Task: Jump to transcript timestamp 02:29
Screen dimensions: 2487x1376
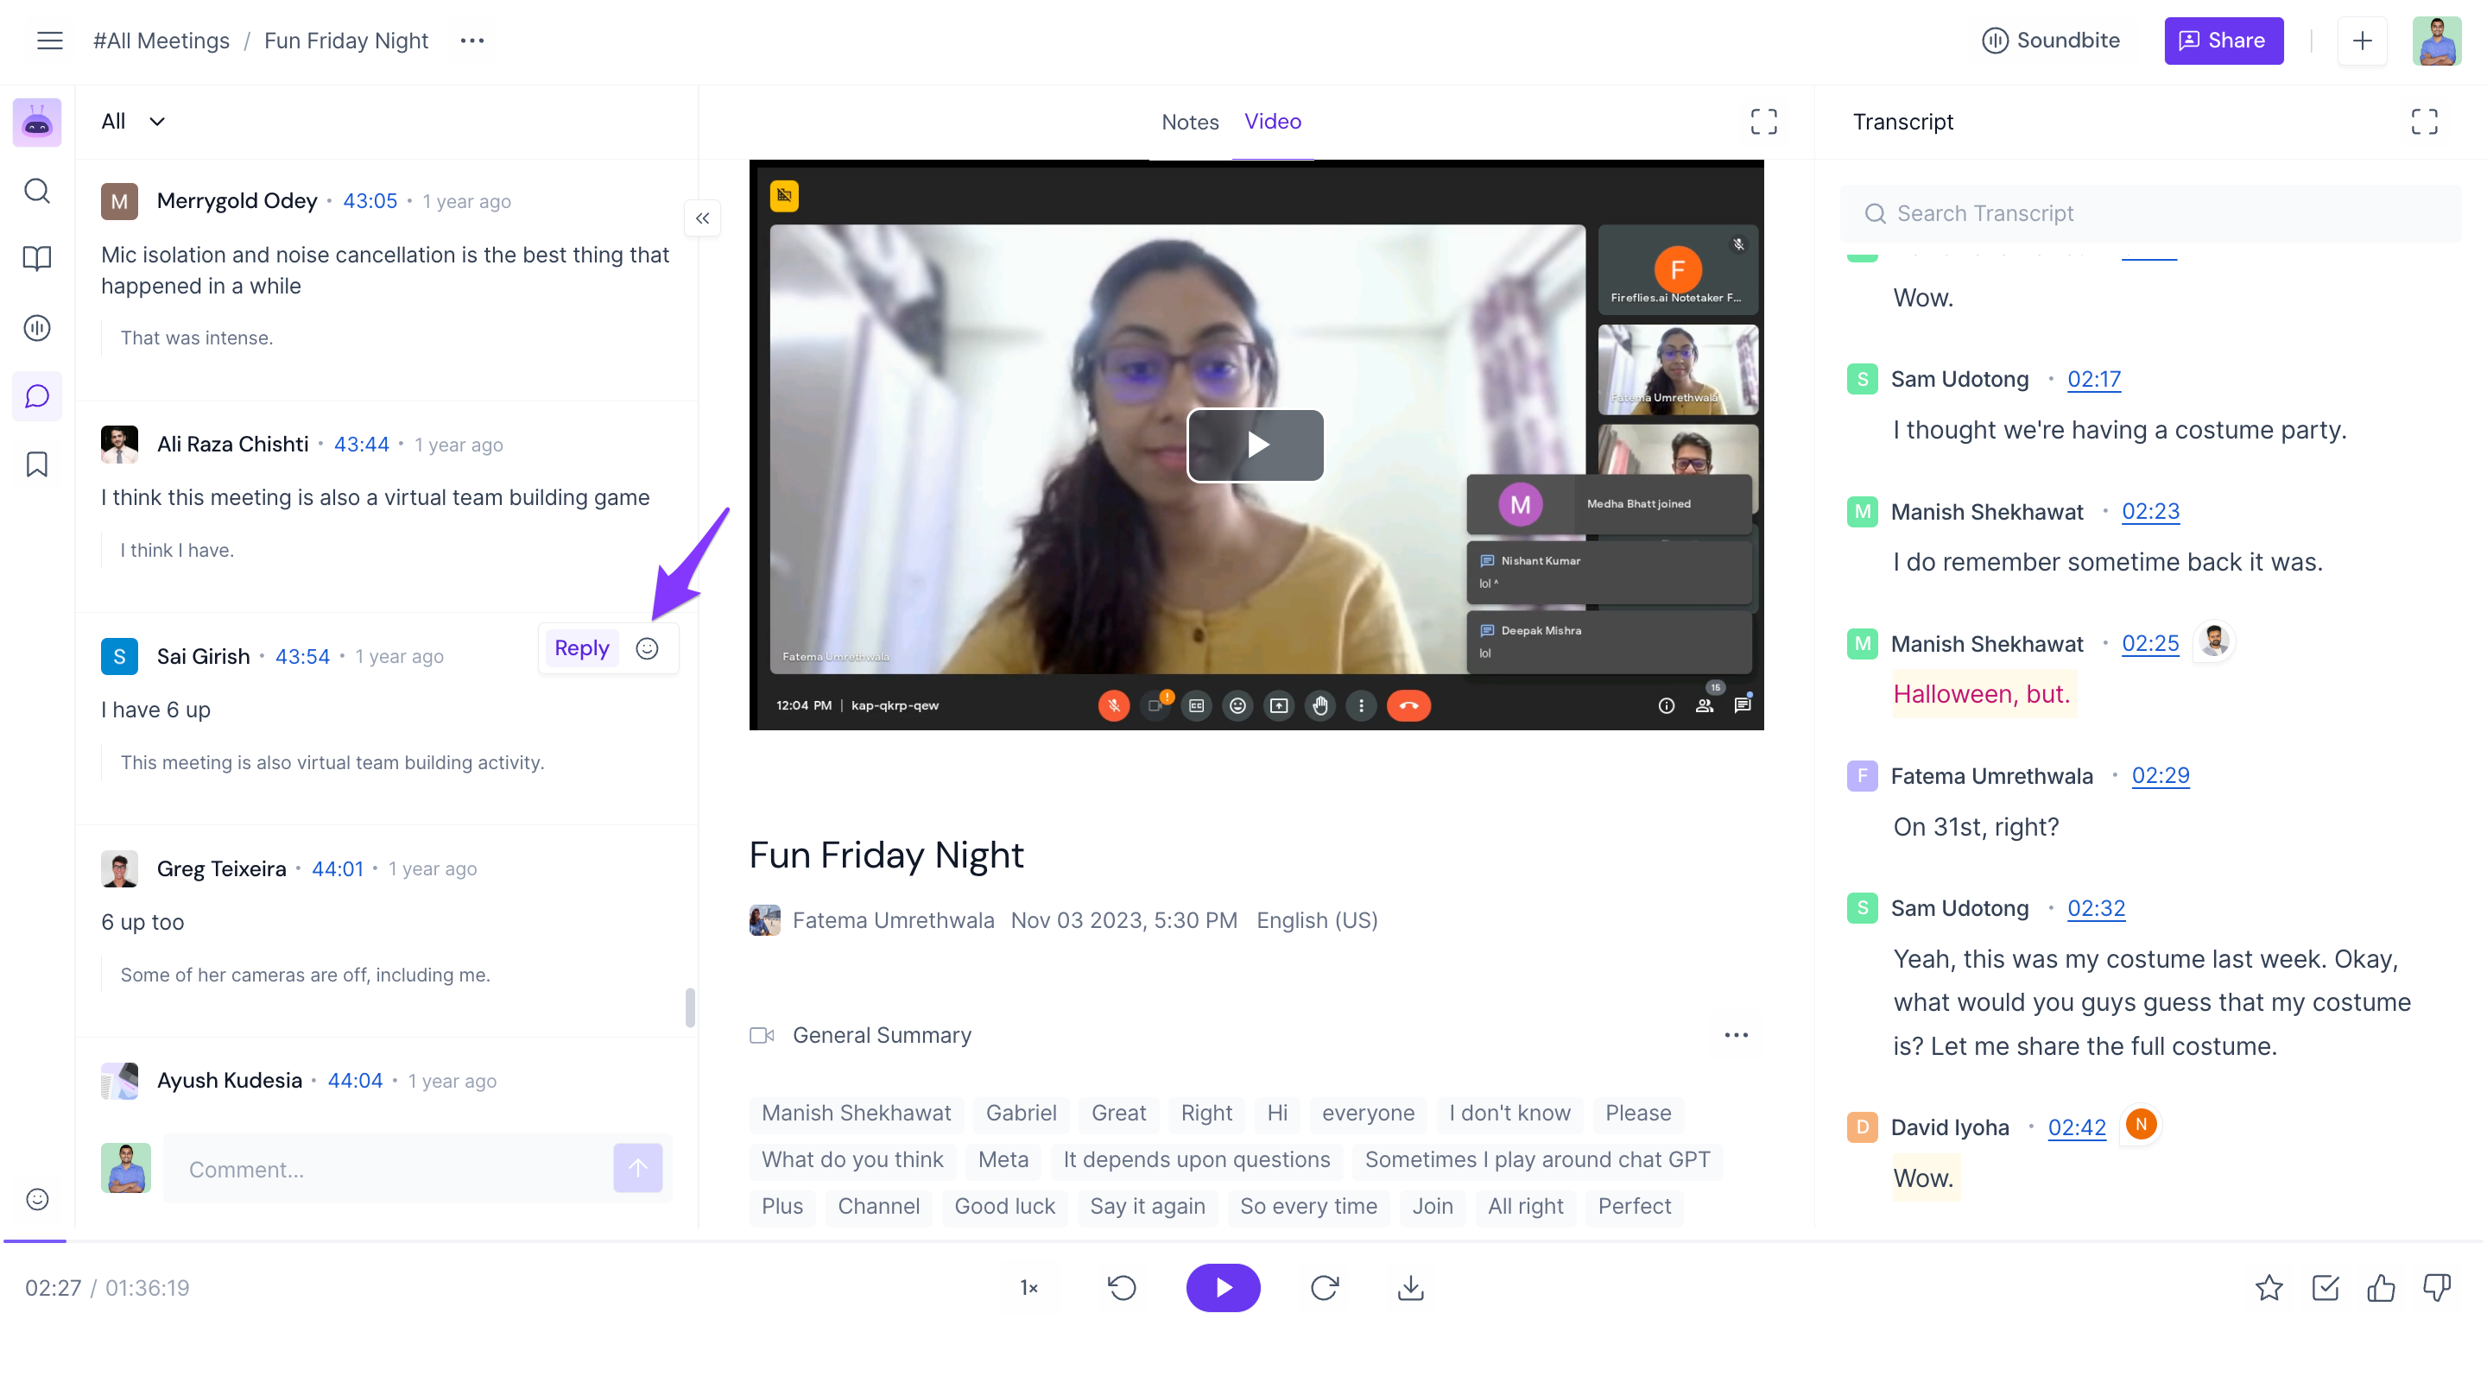Action: (2160, 776)
